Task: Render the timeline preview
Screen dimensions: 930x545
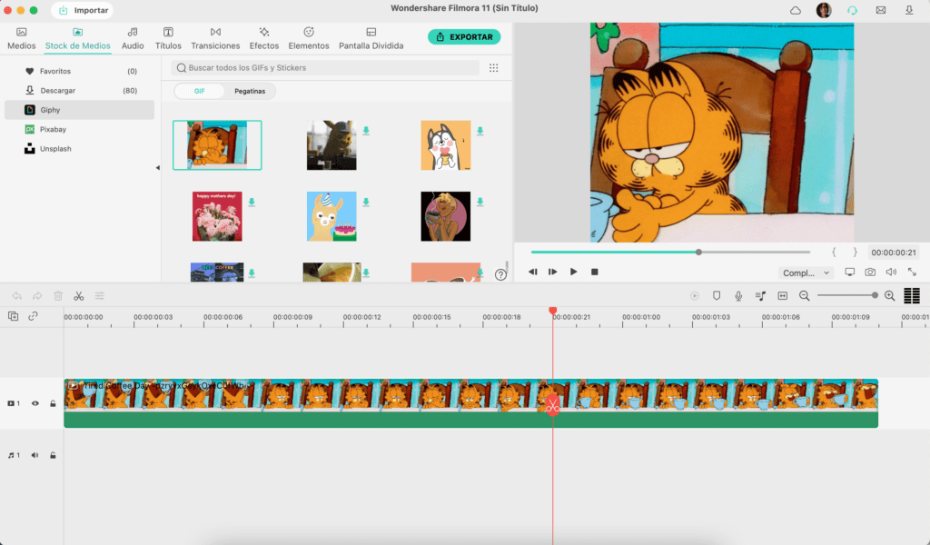Action: point(695,296)
